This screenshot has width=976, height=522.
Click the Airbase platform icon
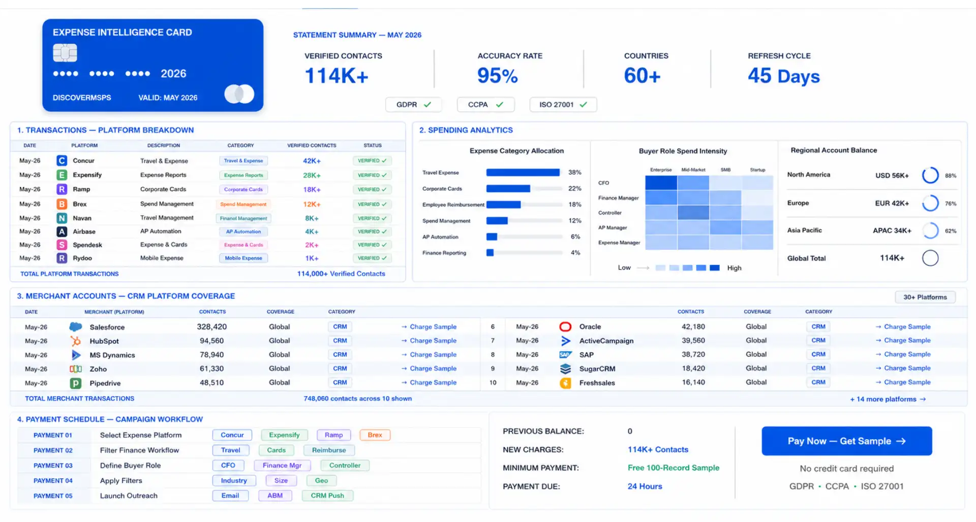pos(62,231)
